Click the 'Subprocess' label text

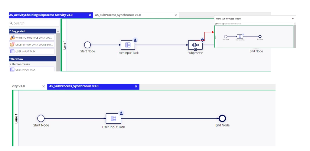195,53
